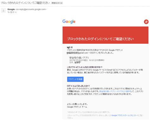Click このアクティビティに心当たりがありますか？ heading

(x=85, y=67)
